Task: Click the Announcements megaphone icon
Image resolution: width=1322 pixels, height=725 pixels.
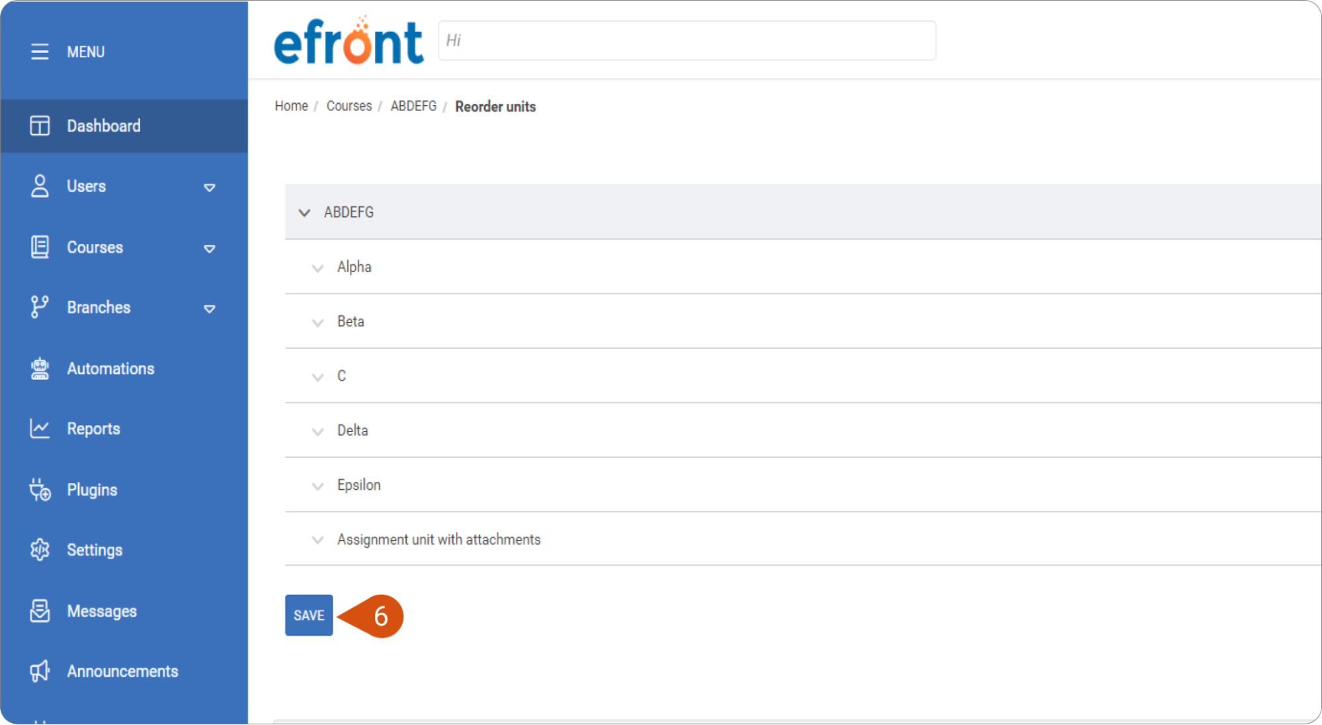Action: pos(40,671)
